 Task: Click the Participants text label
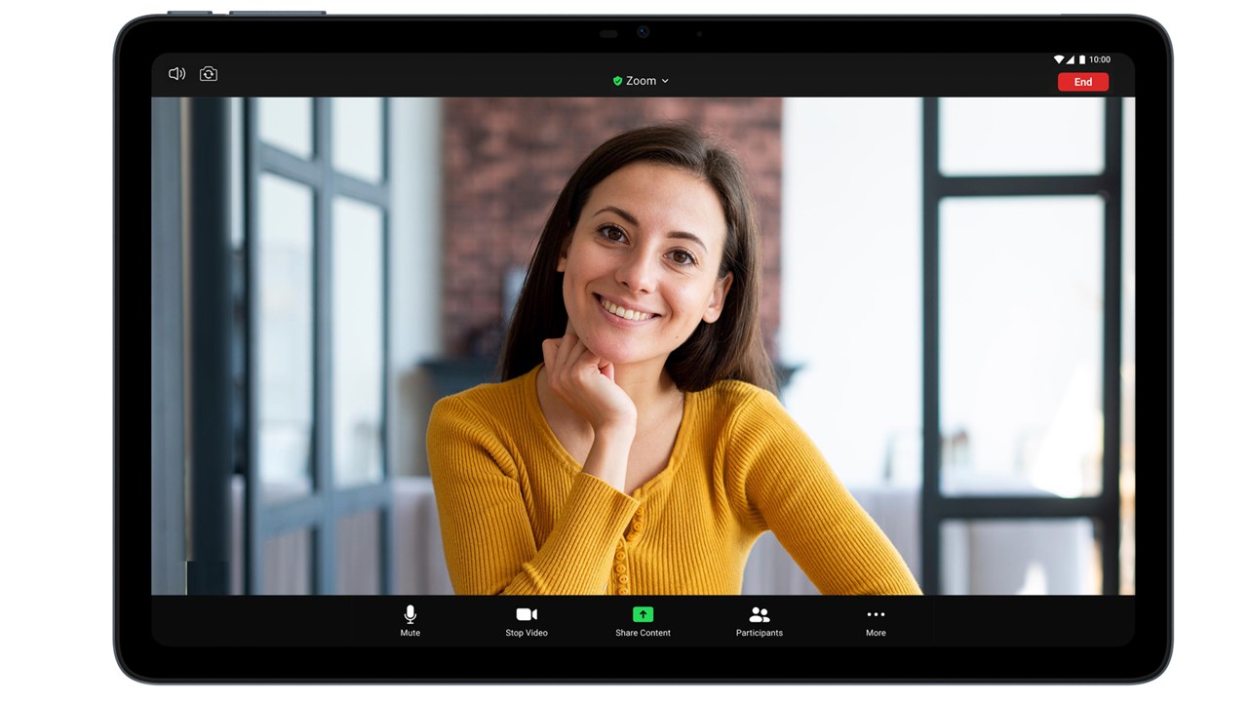[760, 633]
